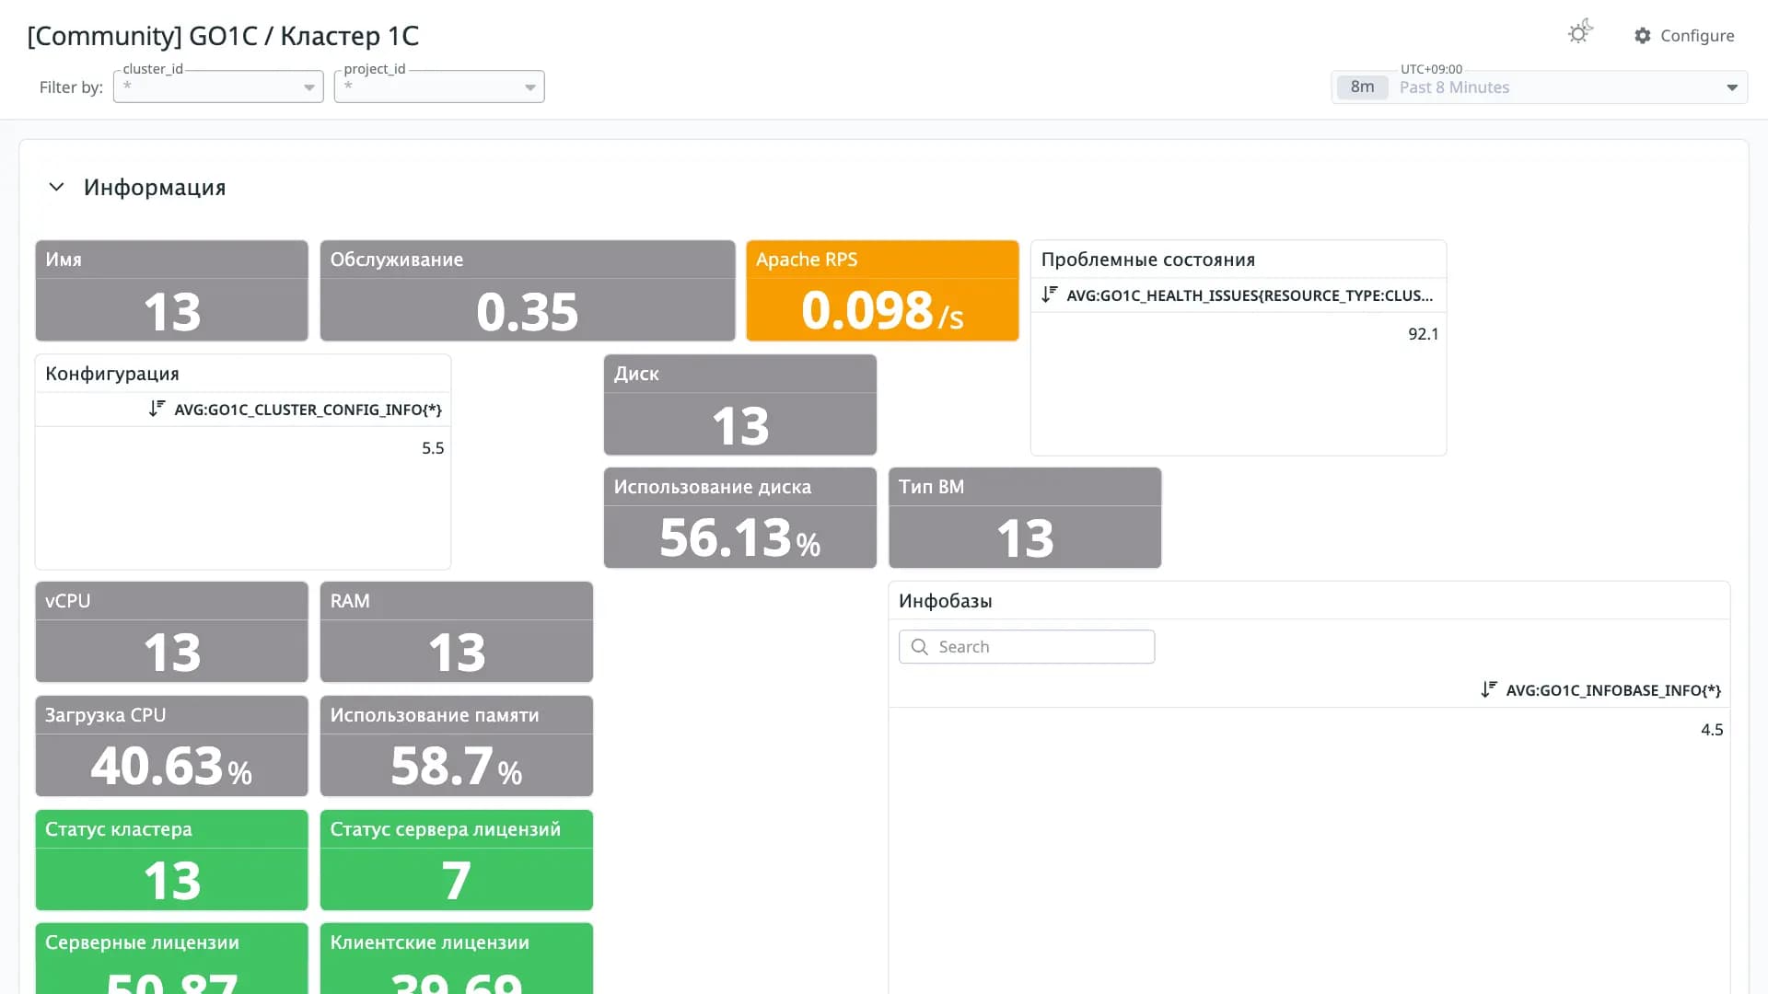Click the Статус кластера widget
This screenshot has height=994, width=1768.
[x=171, y=861]
